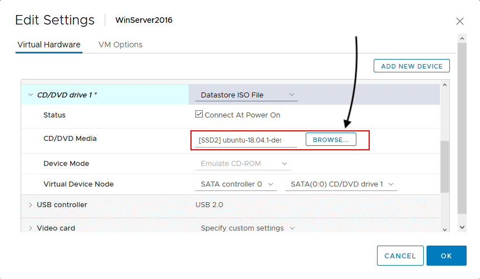The image size is (480, 279).
Task: Toggle Connect At Power On checkbox
Action: (199, 115)
